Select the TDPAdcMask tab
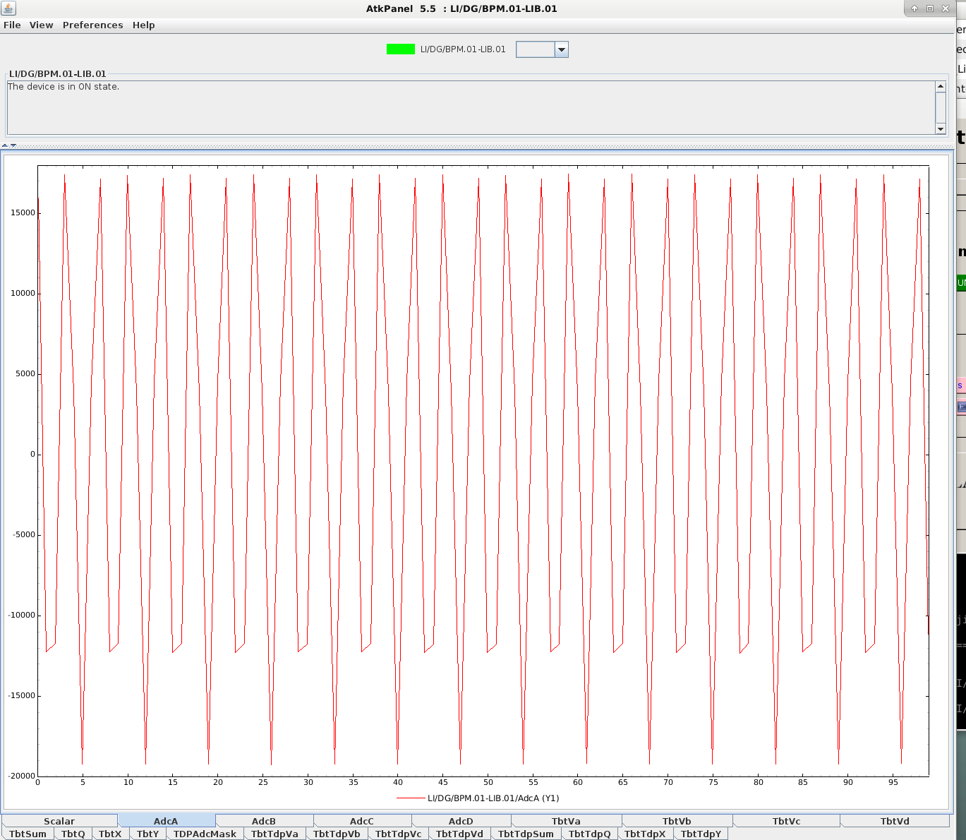 tap(205, 834)
